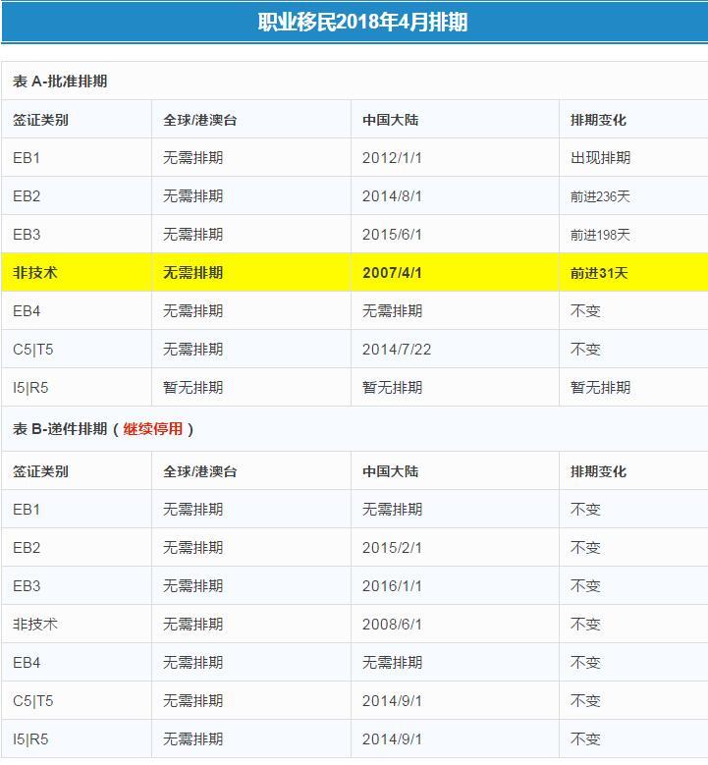Screen dimensions: 708x765
Task: Click 不变 in Table A C5|T5 row
Action: pos(585,350)
